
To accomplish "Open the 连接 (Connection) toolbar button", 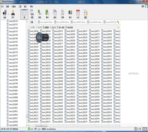I will click(x=5, y=14).
